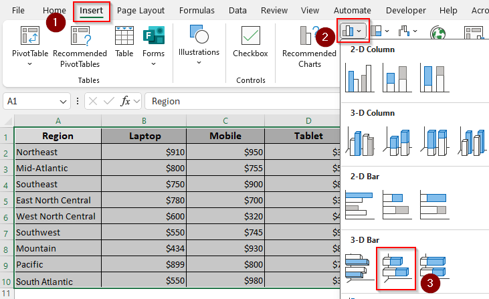Image resolution: width=489 pixels, height=299 pixels.
Task: Choose 2-D Clustered Bar chart
Action: pos(360,205)
